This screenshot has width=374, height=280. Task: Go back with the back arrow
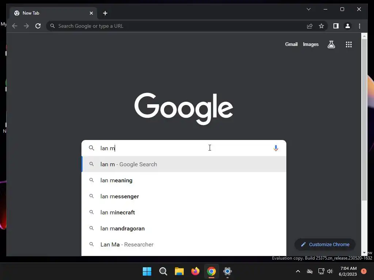[x=15, y=26]
